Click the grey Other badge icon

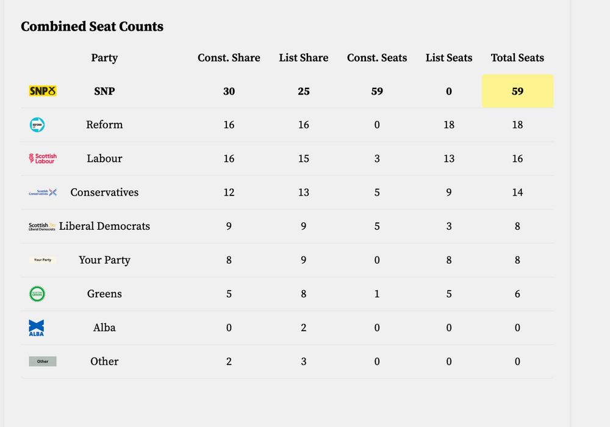tap(43, 362)
